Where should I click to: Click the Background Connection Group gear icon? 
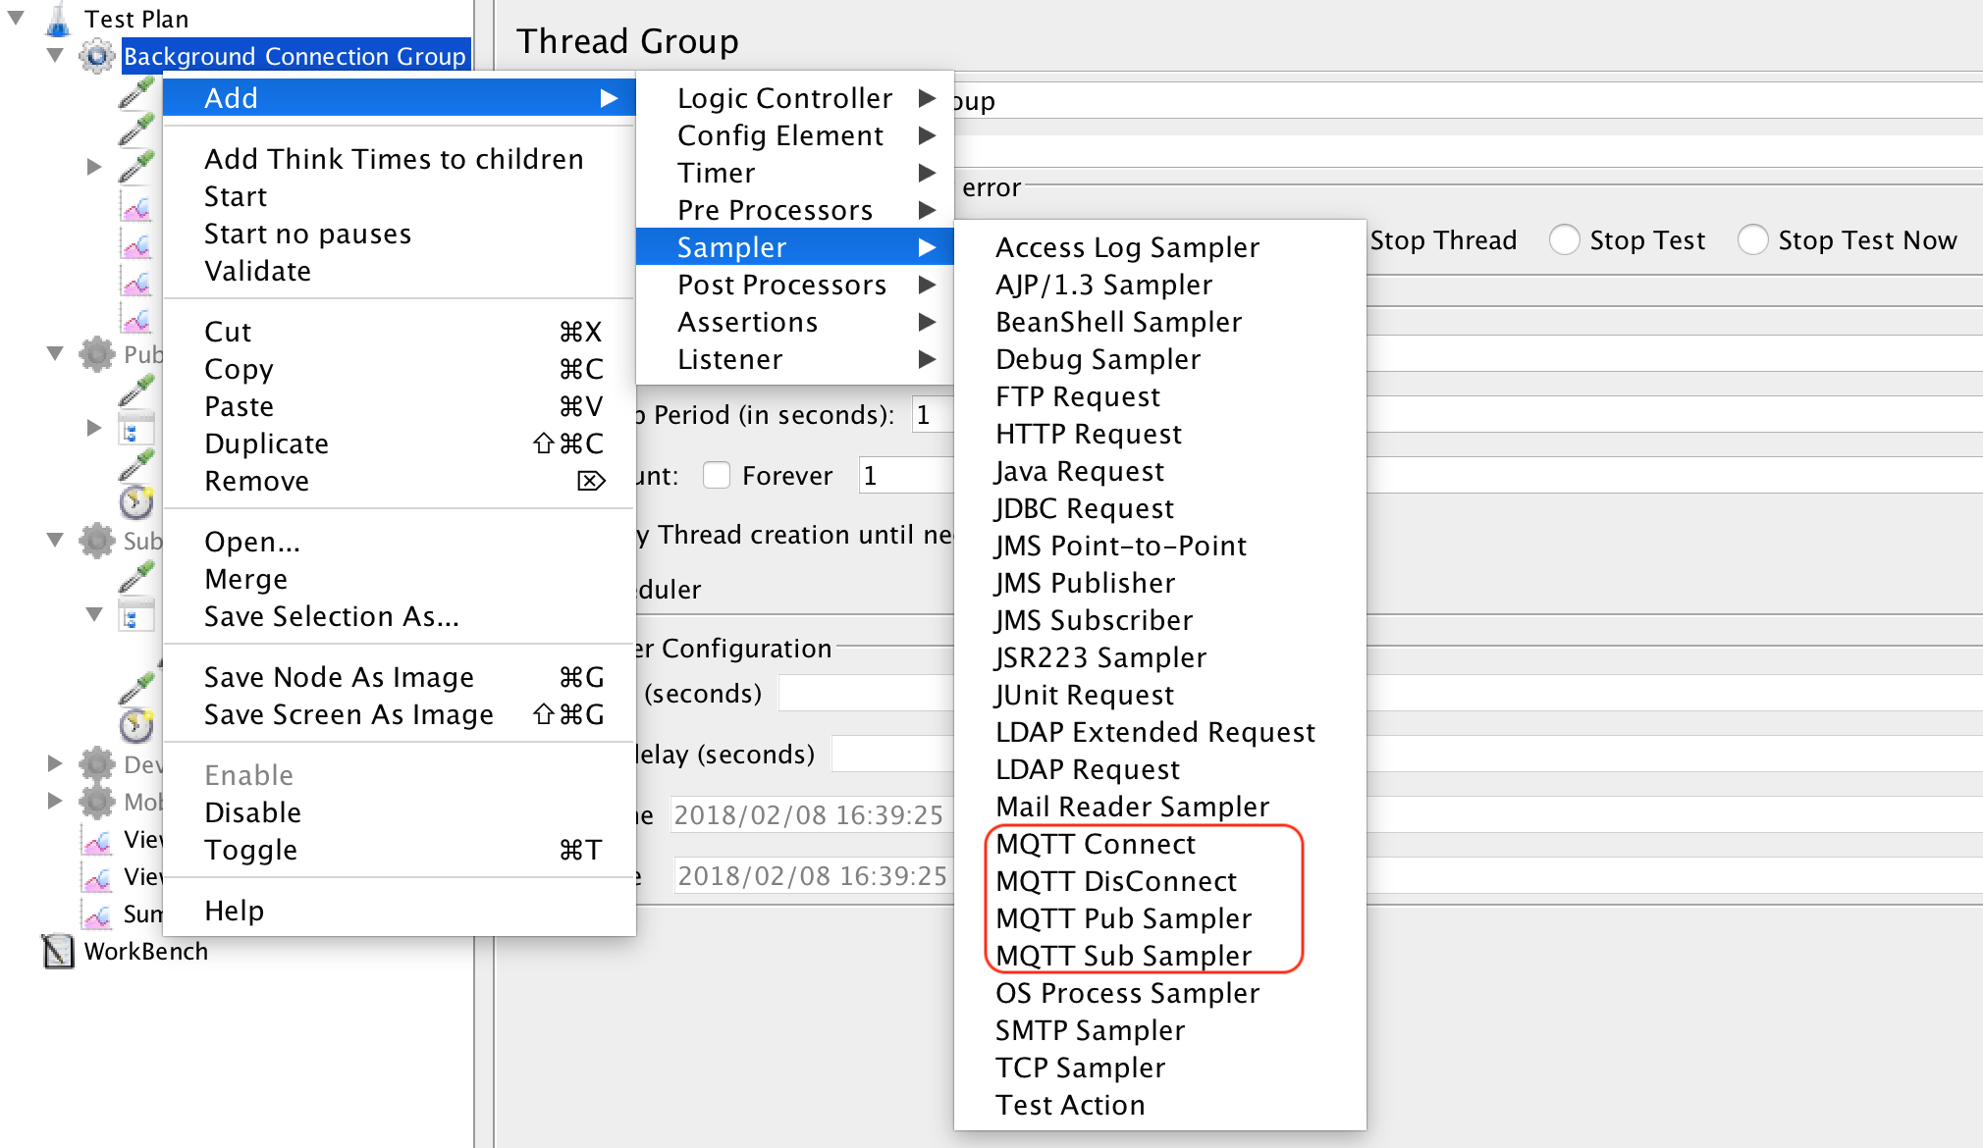97,56
